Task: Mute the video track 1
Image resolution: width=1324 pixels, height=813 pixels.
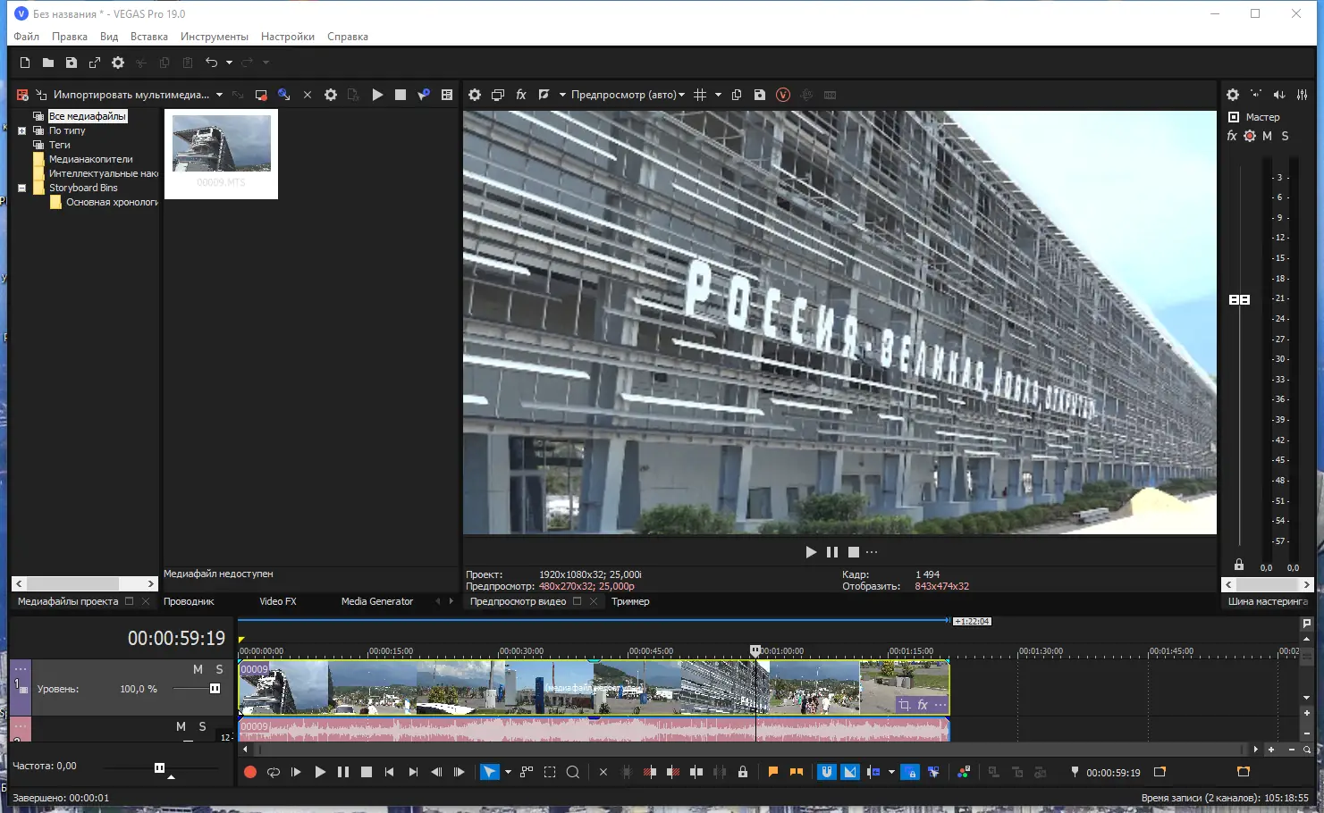Action: (198, 669)
